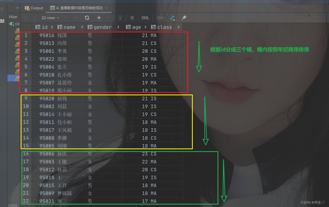The image size is (329, 207).
Task: Click the name cell 刘晨
Action: pyautogui.click(x=71, y=106)
